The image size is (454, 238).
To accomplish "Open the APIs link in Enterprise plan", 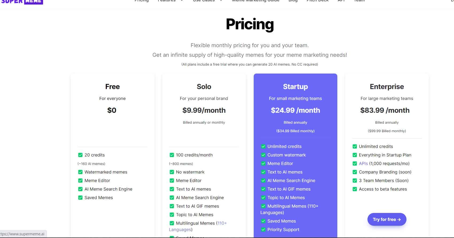I will [363, 163].
